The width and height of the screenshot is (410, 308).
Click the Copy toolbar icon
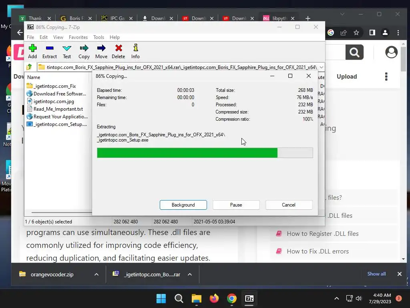click(84, 51)
